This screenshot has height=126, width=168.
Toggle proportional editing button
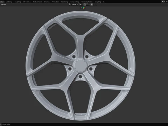point(92,5)
